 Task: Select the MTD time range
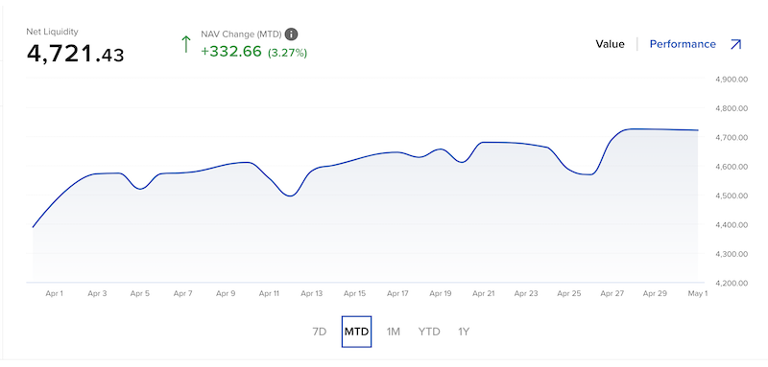pos(356,332)
